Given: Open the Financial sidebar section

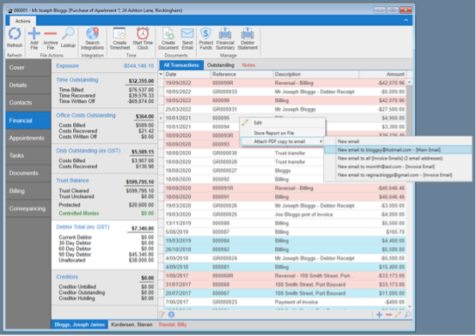Looking at the screenshot, I should pos(28,120).
